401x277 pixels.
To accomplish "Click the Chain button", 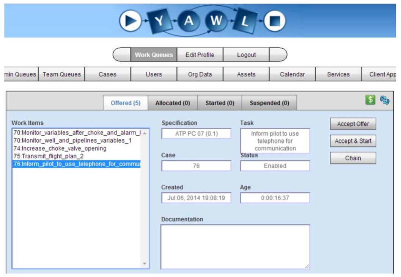I will click(353, 158).
